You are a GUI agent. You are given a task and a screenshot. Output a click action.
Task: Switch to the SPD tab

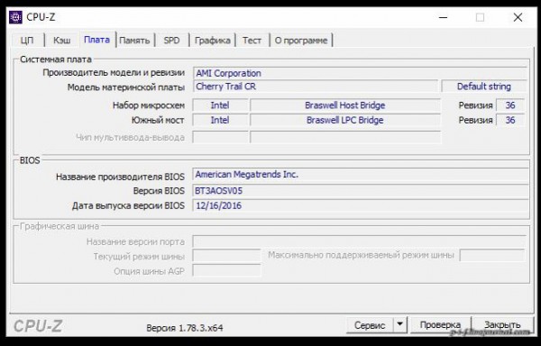172,41
